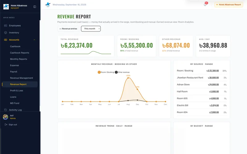Click the Hotel Albatross logo in sidebar
Screen dimensions: 247x154
point(6,6)
